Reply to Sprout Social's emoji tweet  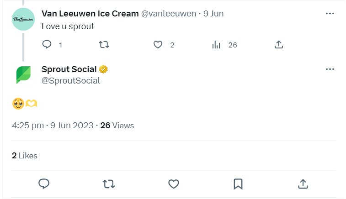44,183
